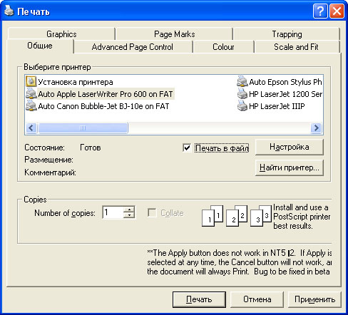
Task: Click the HP LaserJet IIIP text label
Action: (x=277, y=106)
